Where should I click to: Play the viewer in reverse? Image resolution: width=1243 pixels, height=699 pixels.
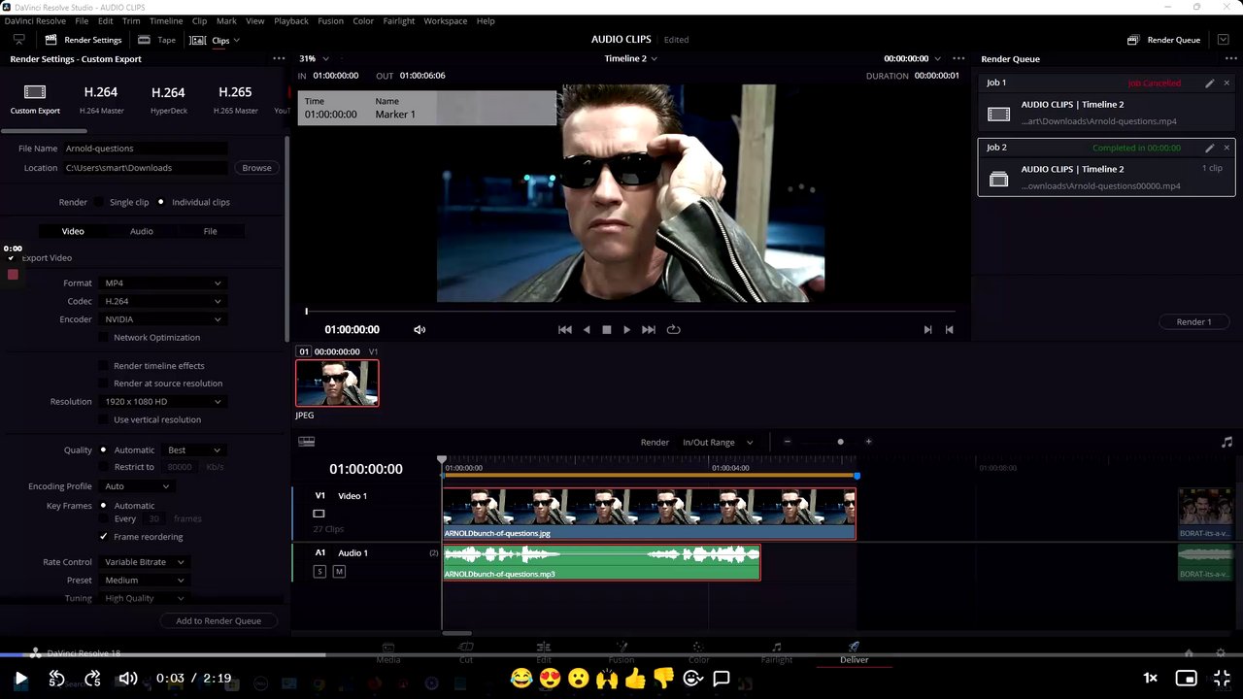[587, 330]
